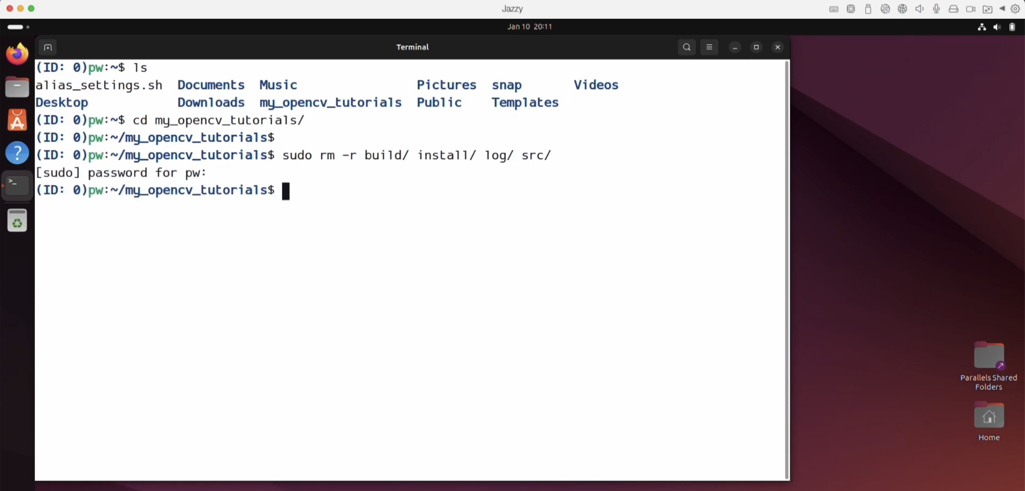Open Files manager in dock
This screenshot has height=491, width=1025.
pyautogui.click(x=17, y=88)
